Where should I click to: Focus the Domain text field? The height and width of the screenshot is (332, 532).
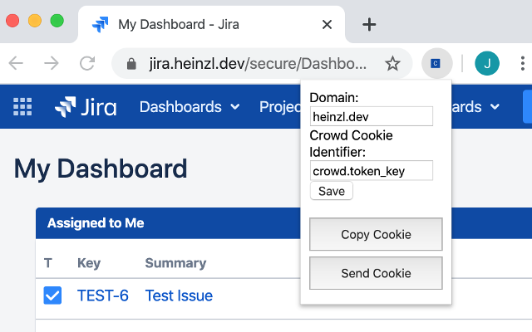[x=372, y=116]
